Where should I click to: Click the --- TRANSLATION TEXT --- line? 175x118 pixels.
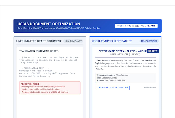point(34,68)
